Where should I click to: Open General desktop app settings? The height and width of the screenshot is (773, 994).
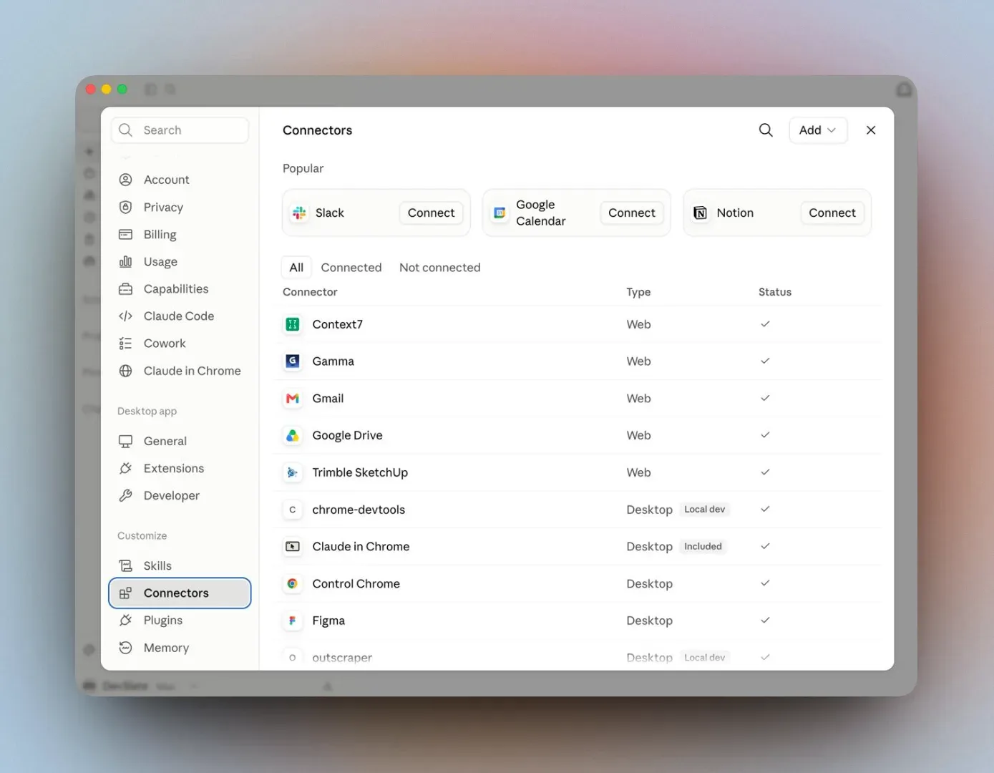180,441
